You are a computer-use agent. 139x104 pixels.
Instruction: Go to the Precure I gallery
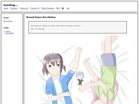pyautogui.click(x=14, y=8)
